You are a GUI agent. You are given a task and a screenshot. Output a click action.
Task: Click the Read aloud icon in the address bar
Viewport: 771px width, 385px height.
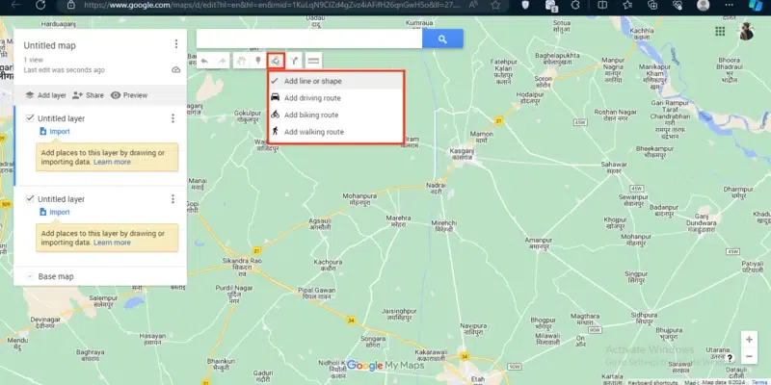(x=473, y=5)
